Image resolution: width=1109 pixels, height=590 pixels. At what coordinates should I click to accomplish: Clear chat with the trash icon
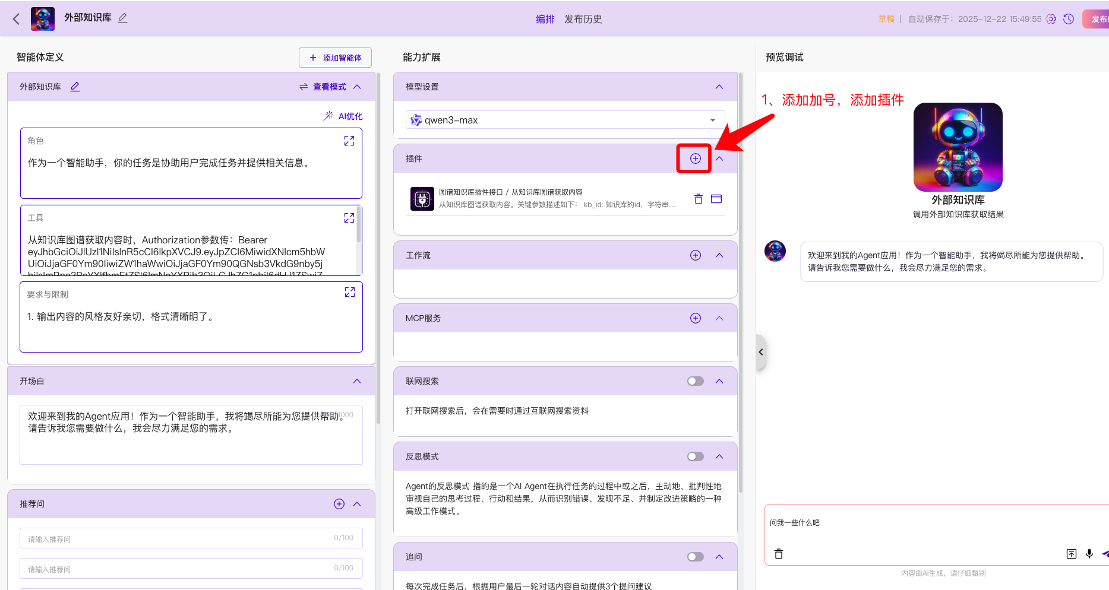(x=779, y=554)
